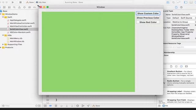This screenshot has width=196, height=110.
Task: Switch to the standard editor icon
Action: click(x=168, y=2)
